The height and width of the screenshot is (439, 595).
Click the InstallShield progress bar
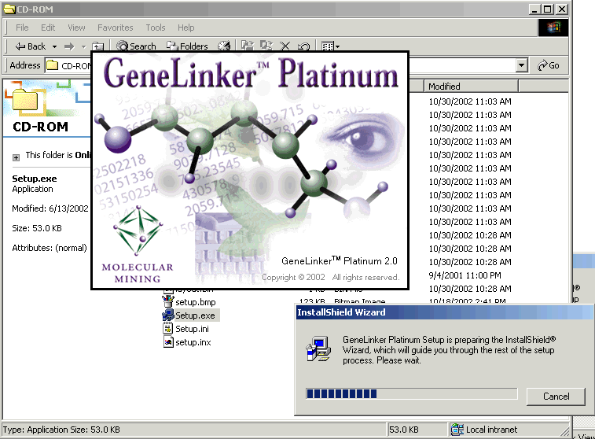[x=411, y=394]
